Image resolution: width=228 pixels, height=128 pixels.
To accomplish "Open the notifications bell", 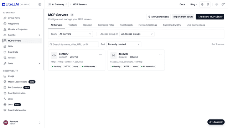I will [x=223, y=5].
